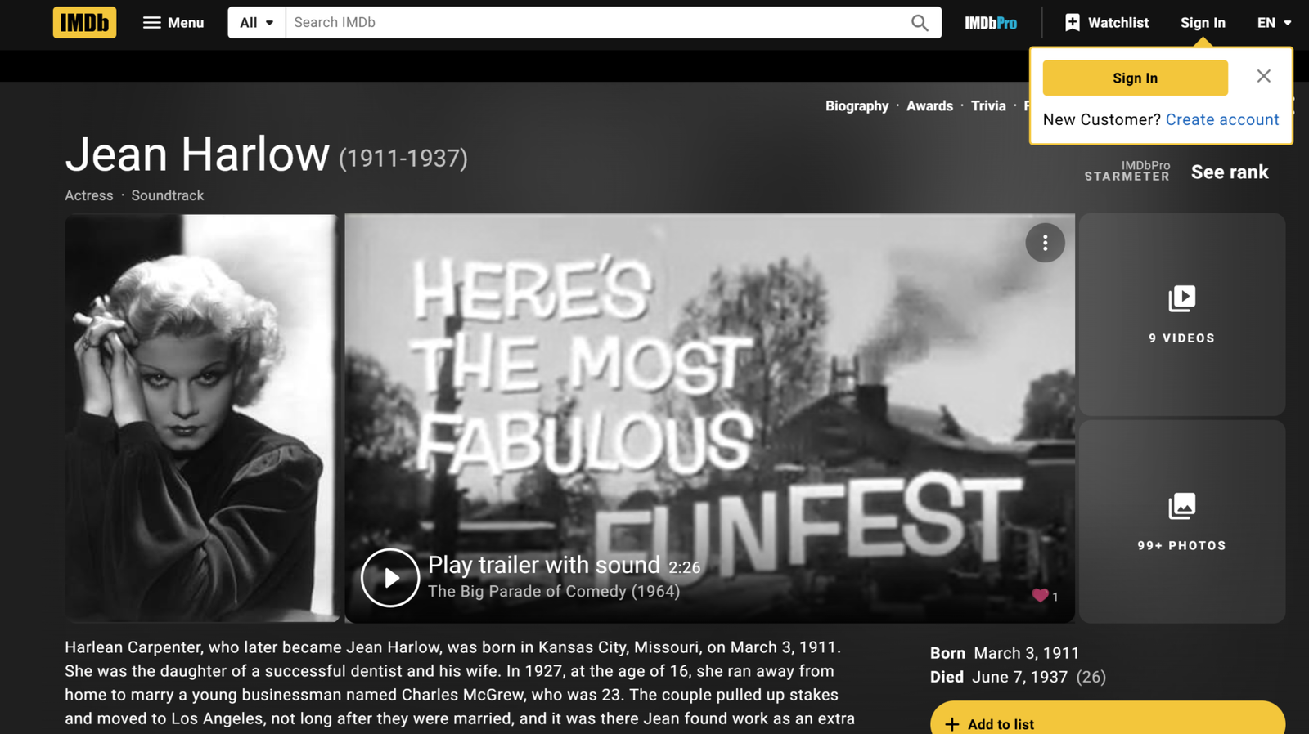Go to the Biography section

click(857, 106)
